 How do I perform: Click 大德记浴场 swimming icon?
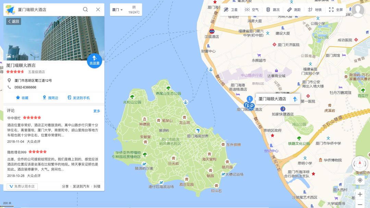click(x=223, y=174)
